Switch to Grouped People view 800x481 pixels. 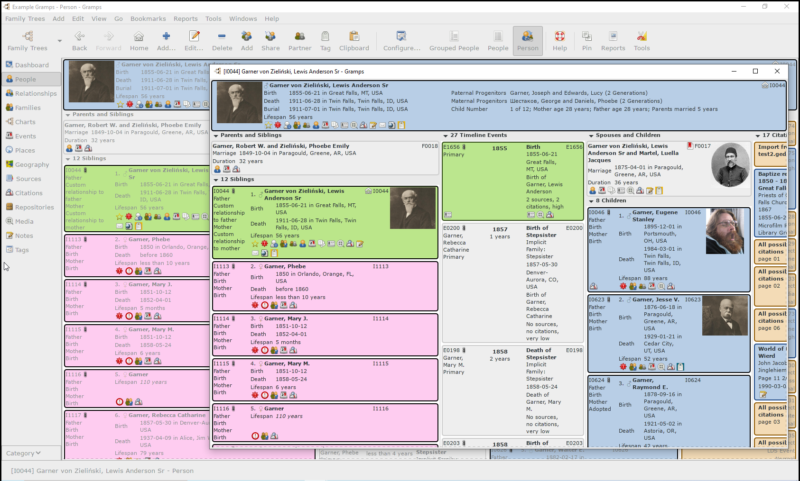(x=454, y=41)
